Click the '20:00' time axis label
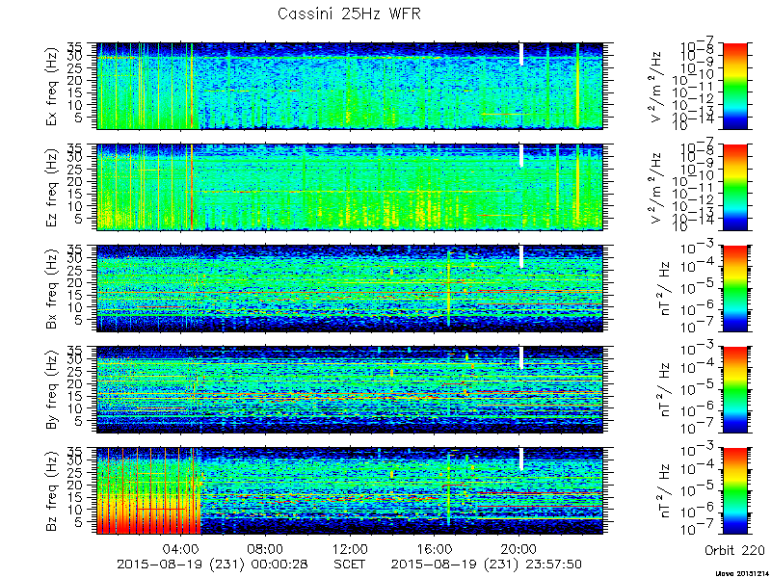The width and height of the screenshot is (771, 578). [518, 548]
